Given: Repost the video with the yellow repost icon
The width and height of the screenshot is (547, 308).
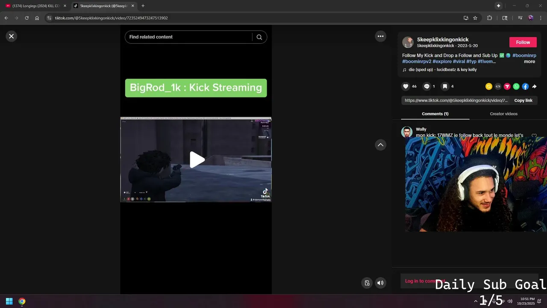Looking at the screenshot, I should pos(489,86).
